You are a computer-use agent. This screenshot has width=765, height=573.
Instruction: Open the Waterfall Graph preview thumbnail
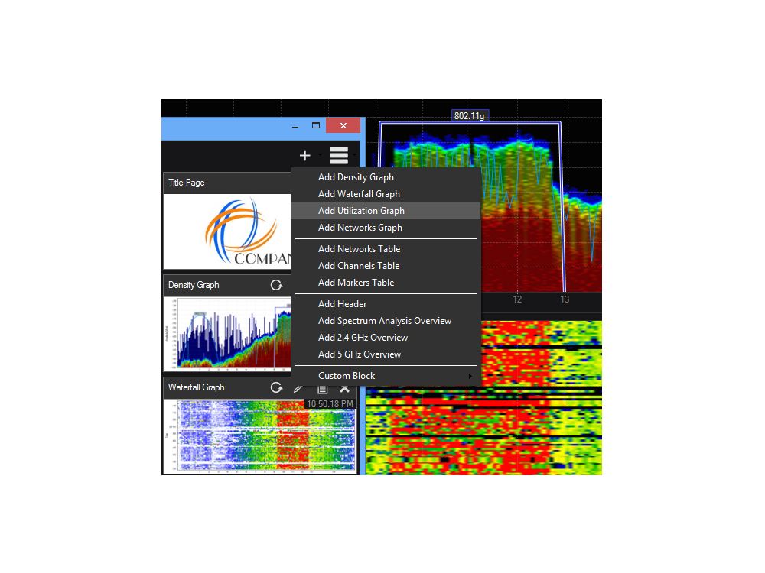pyautogui.click(x=261, y=436)
